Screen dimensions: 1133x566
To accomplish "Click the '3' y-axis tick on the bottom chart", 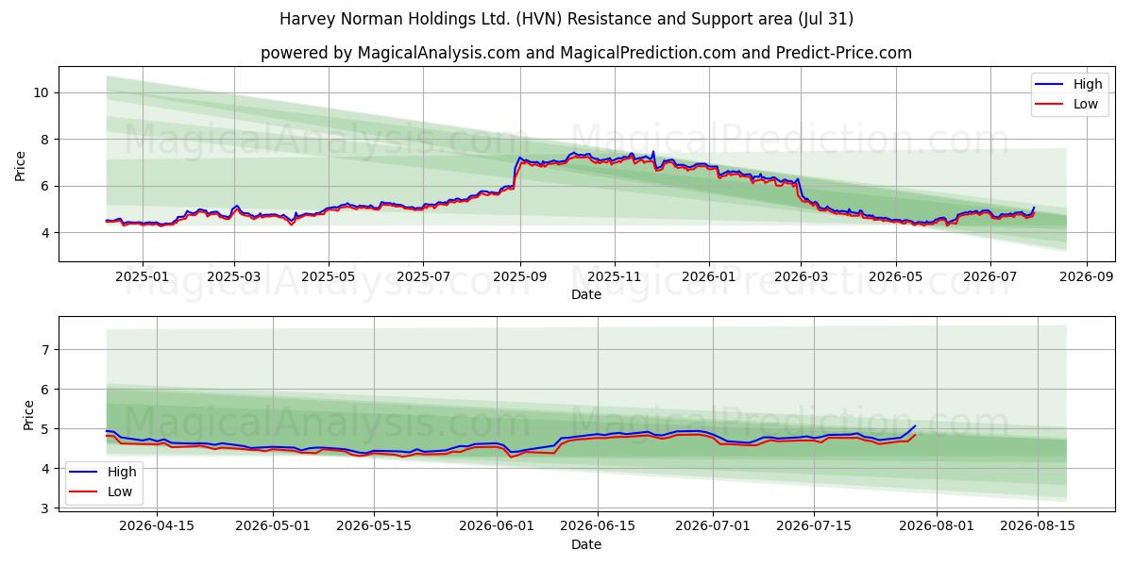I will tap(44, 508).
